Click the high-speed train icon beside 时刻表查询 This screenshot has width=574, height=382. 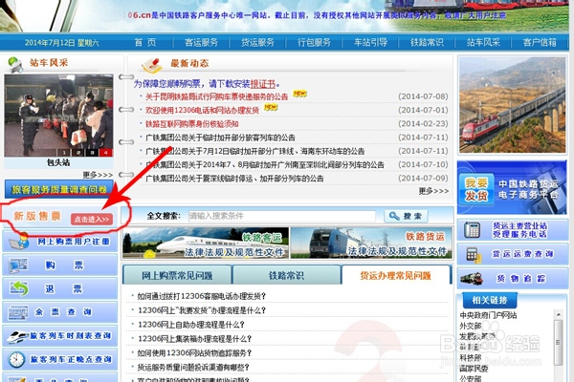pyautogui.click(x=17, y=335)
